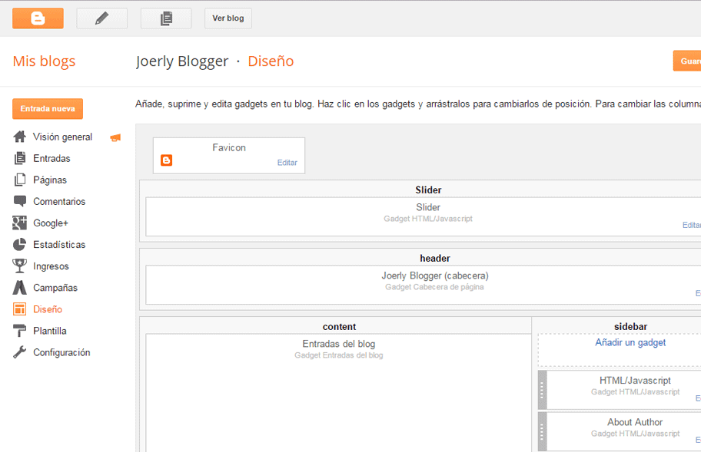Click the orange megaphone notification icon
Viewport: 701px width, 452px height.
coord(115,137)
